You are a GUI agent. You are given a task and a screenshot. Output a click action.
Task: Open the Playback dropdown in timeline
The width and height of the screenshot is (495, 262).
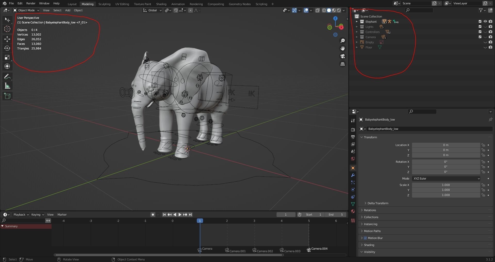(x=21, y=215)
